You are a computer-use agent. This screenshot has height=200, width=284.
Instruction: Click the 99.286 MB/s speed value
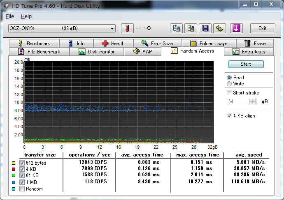(x=249, y=175)
